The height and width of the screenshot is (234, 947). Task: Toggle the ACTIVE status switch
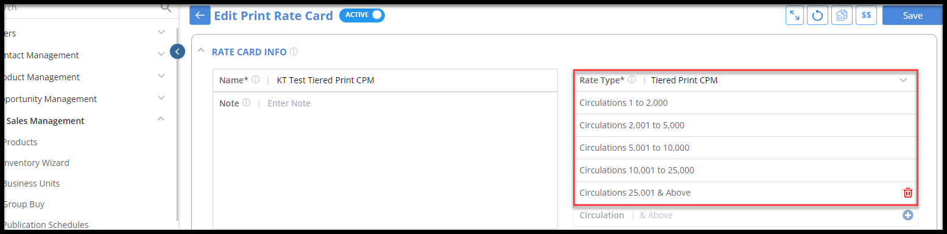pyautogui.click(x=362, y=15)
